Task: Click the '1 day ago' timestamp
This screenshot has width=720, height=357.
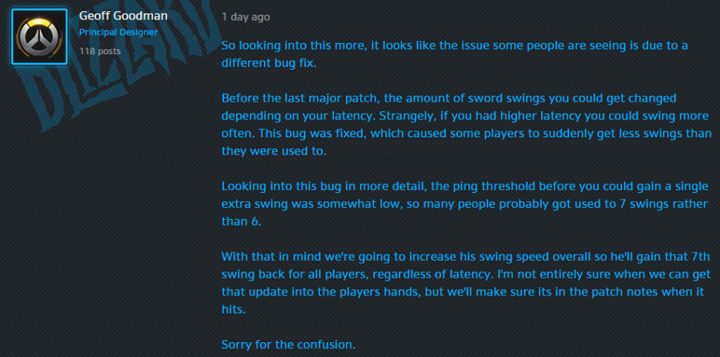Action: pos(246,16)
